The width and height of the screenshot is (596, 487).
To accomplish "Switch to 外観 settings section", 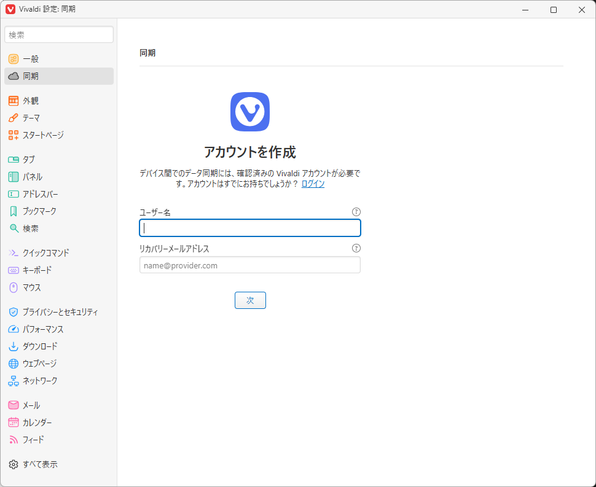I will pos(31,101).
